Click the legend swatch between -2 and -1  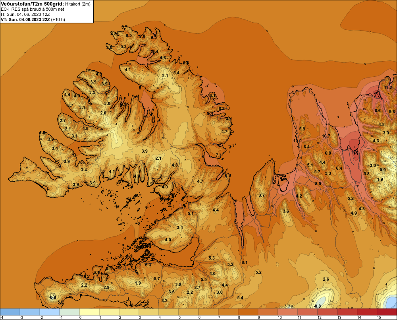coord(50,312)
